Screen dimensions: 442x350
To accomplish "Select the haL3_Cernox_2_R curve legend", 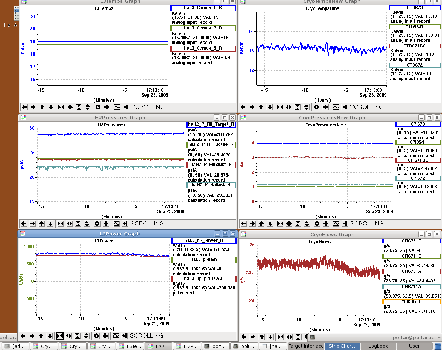I will tap(203, 28).
